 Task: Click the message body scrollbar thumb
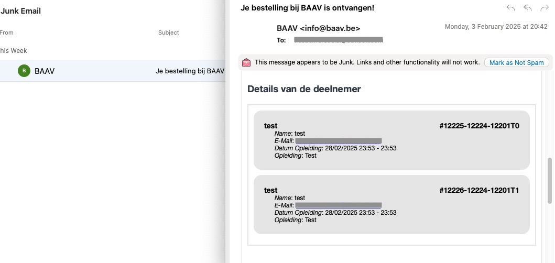tap(550, 181)
